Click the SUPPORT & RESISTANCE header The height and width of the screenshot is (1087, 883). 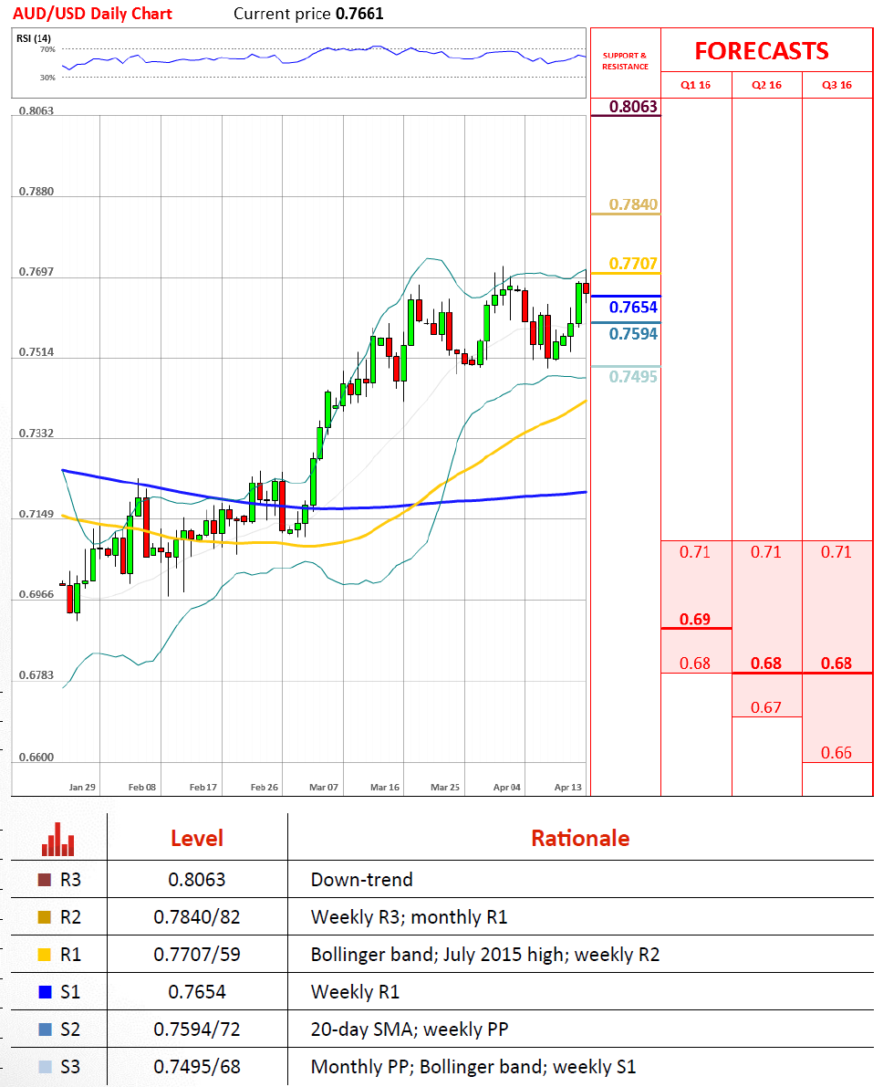click(625, 61)
